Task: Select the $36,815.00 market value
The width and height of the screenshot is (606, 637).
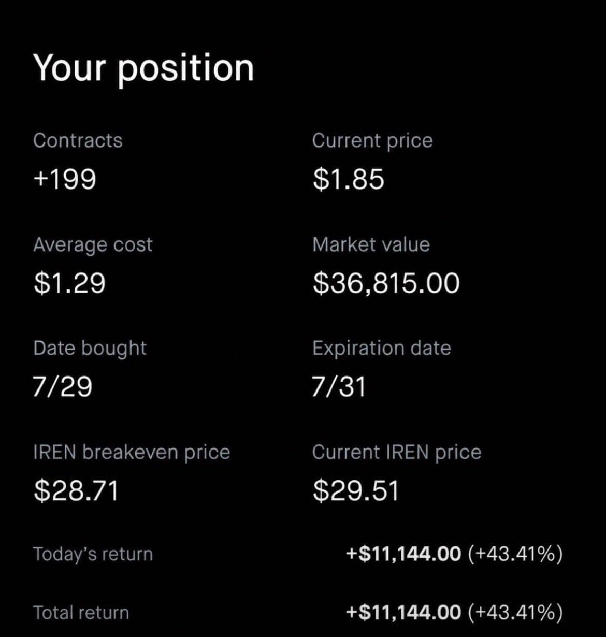Action: [386, 283]
